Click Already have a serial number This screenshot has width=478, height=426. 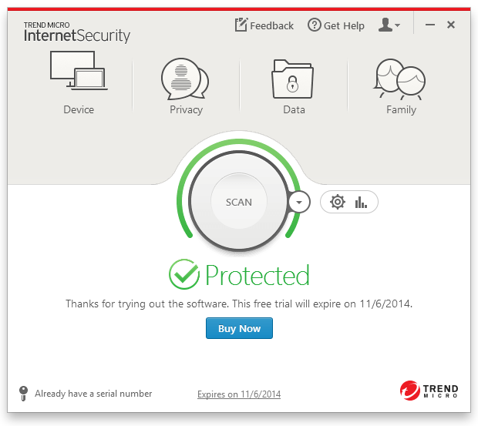93,394
